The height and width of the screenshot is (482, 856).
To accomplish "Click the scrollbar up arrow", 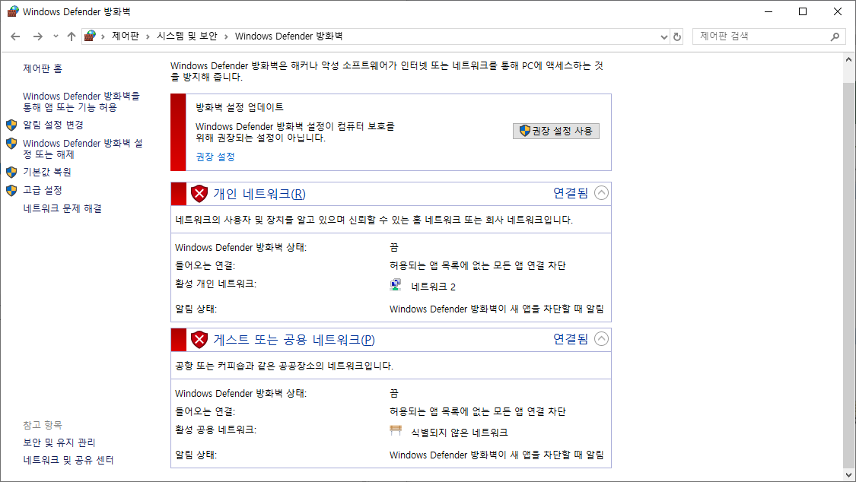I will [848, 59].
